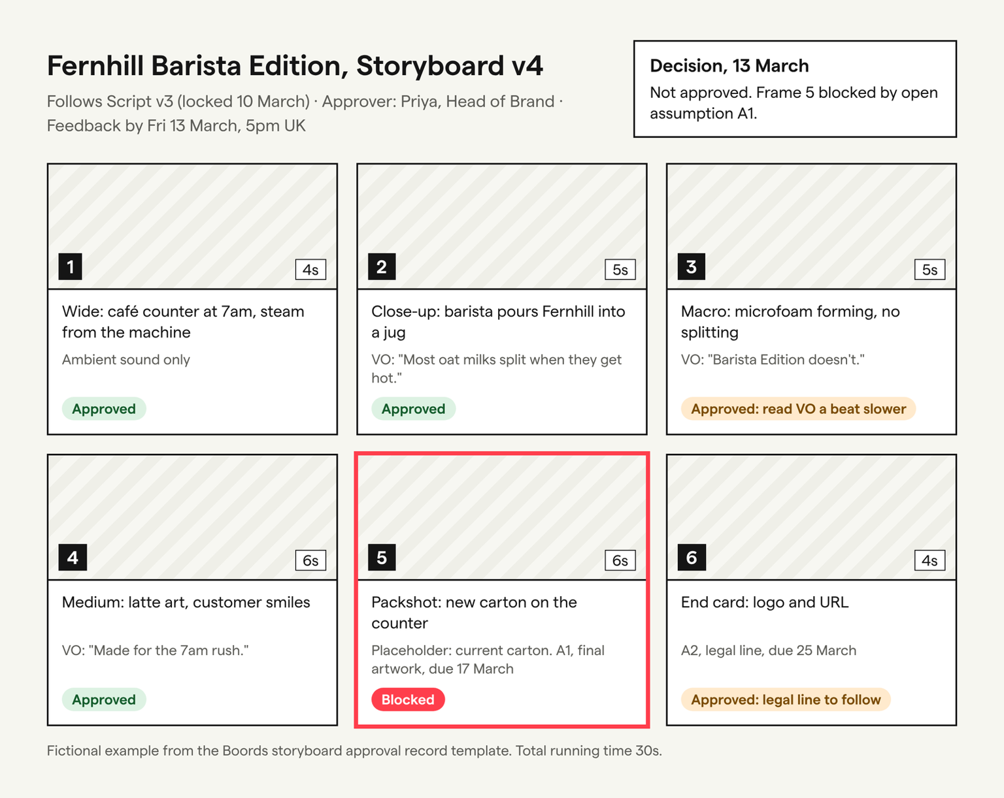This screenshot has width=1004, height=798.
Task: Click the frame number 4 badge
Action: (x=73, y=558)
